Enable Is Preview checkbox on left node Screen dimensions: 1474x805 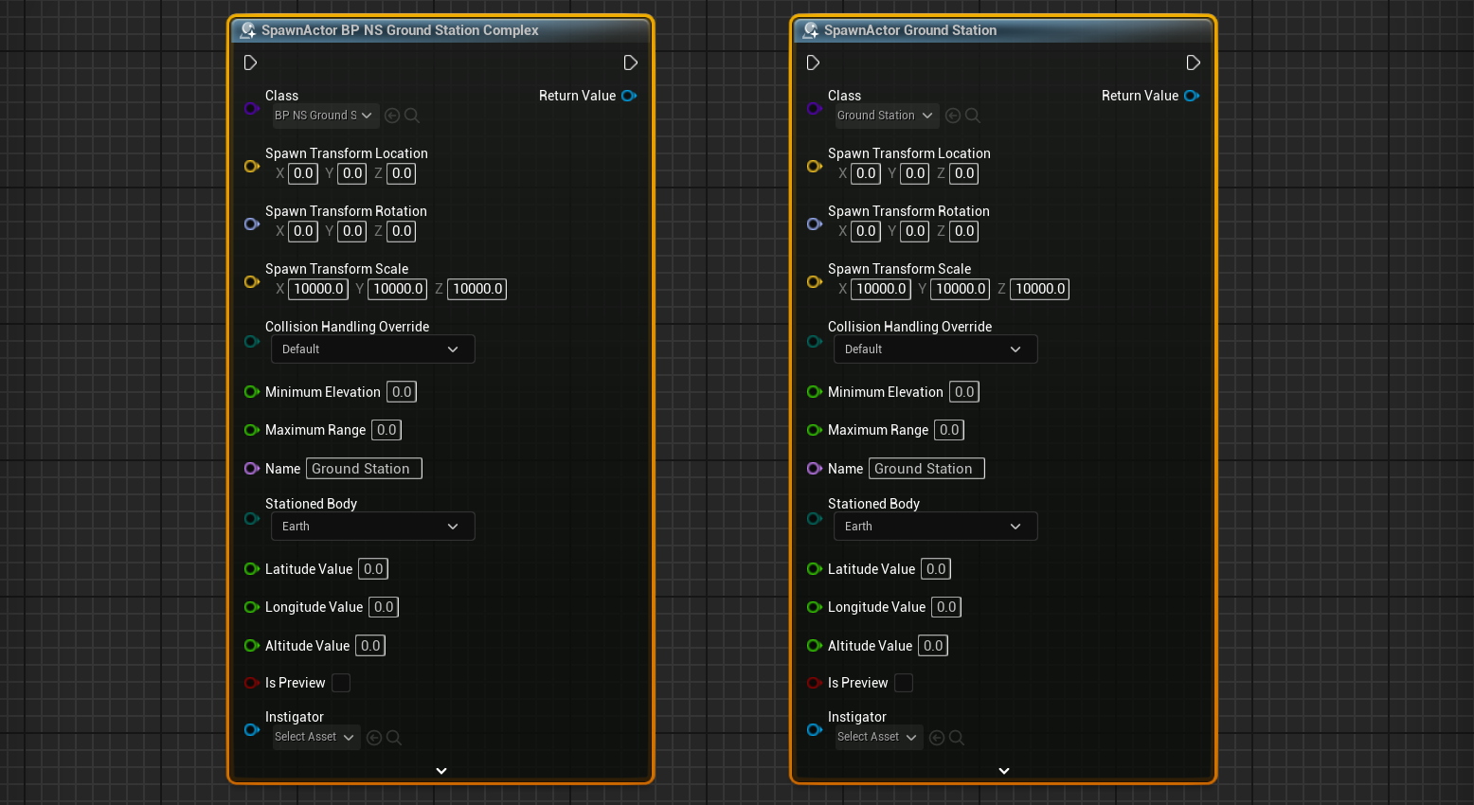tap(341, 683)
